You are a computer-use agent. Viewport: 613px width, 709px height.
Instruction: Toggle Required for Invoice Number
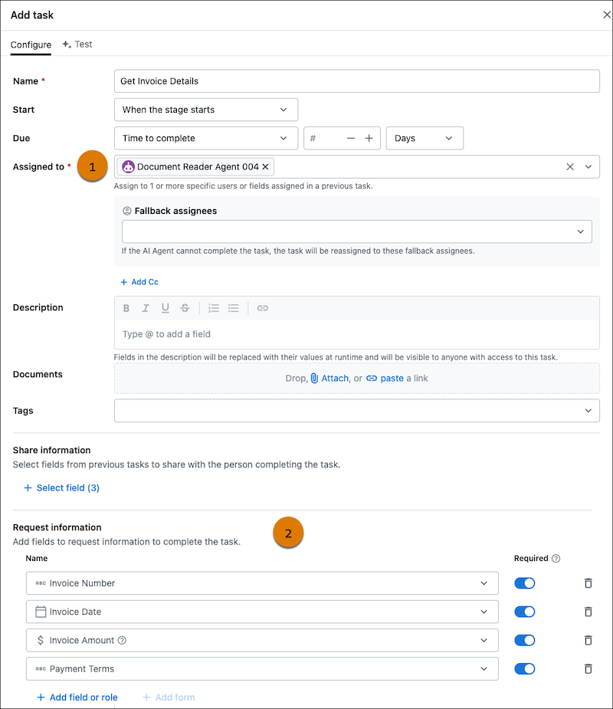coord(525,583)
